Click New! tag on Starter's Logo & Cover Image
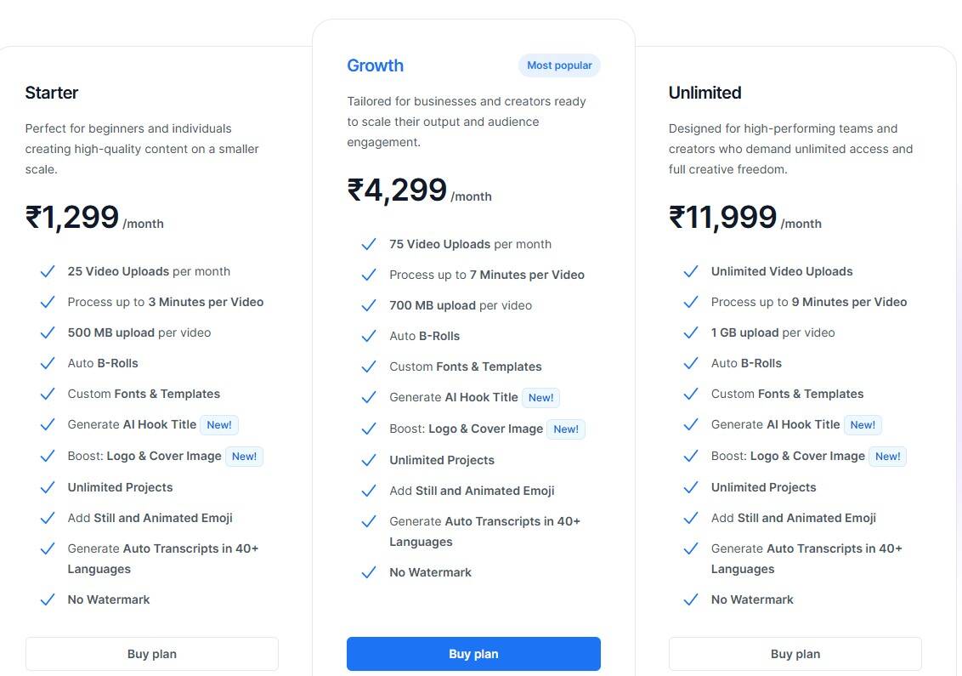 pos(244,457)
